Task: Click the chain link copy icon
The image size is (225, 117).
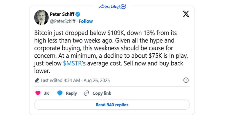Action: [86, 93]
